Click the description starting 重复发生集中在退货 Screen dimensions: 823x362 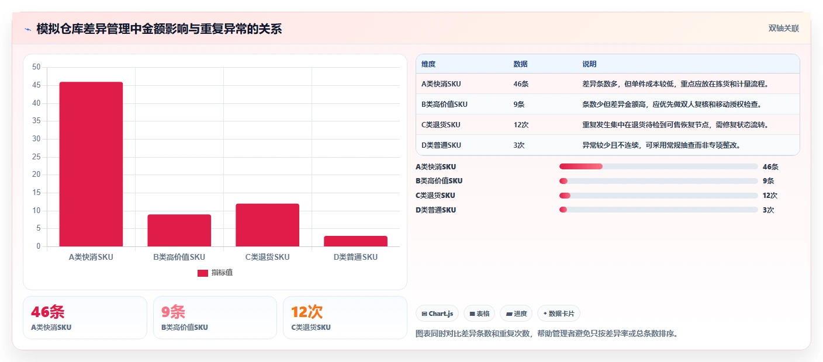pos(675,125)
